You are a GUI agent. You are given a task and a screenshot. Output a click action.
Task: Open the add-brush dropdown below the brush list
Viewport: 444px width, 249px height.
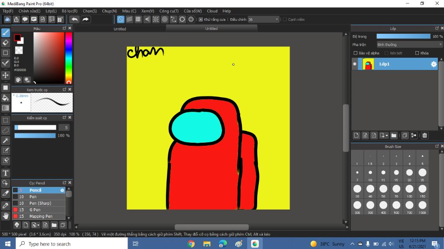click(x=35, y=225)
